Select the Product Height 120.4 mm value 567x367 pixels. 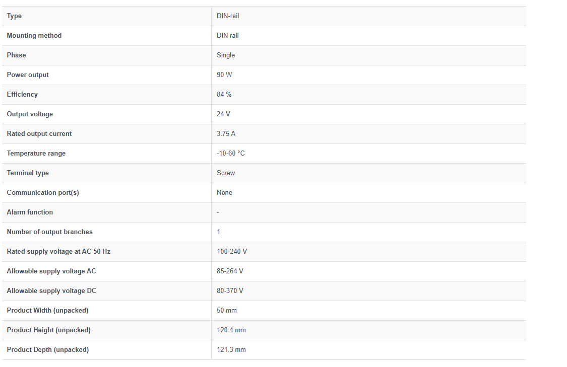tap(231, 330)
